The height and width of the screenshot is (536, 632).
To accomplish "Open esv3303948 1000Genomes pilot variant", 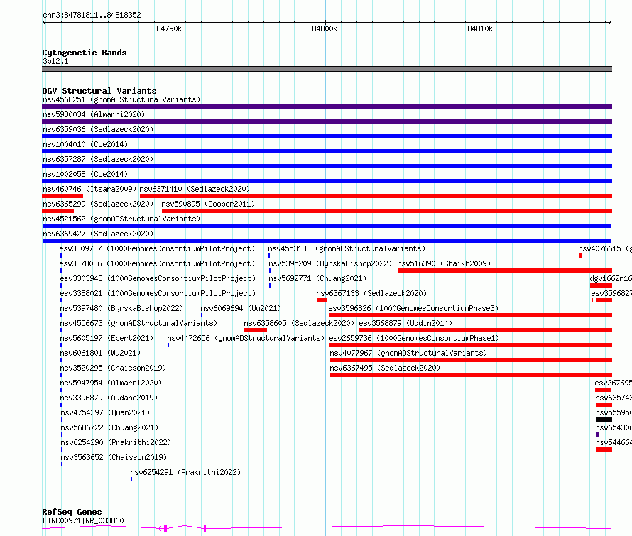I will [158, 278].
